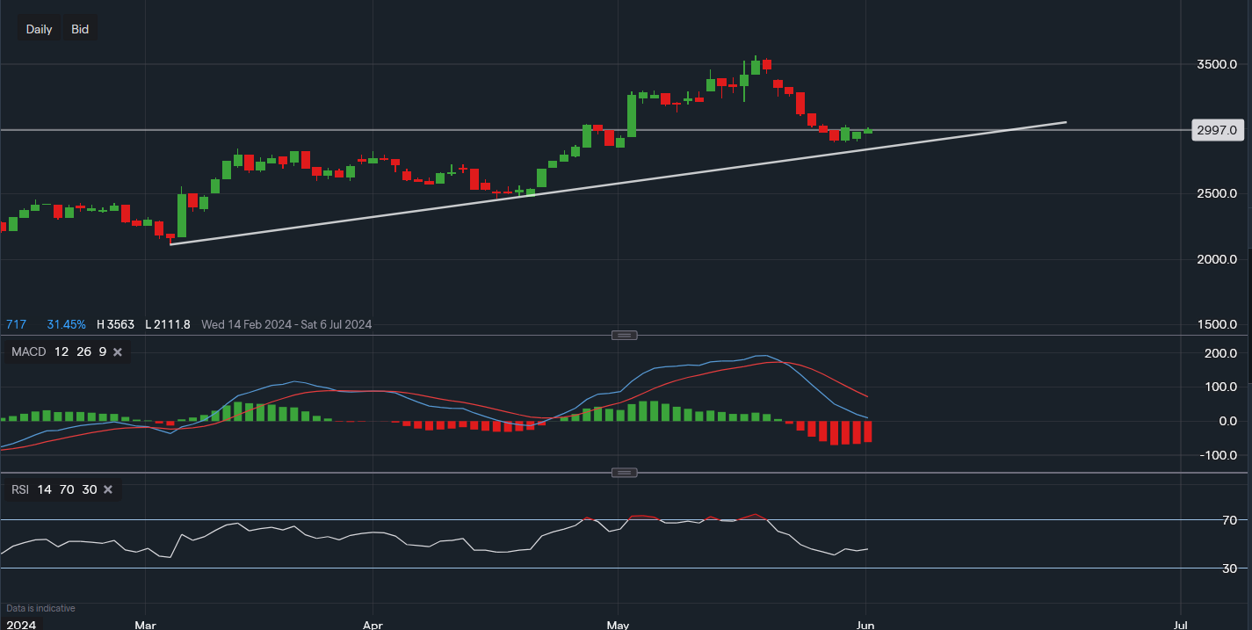Switch the Bid price type selector

[x=80, y=29]
